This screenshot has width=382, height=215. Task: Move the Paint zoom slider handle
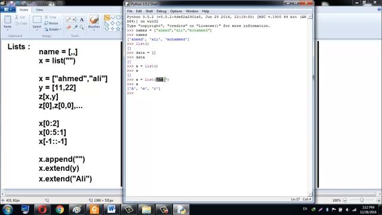362,200
